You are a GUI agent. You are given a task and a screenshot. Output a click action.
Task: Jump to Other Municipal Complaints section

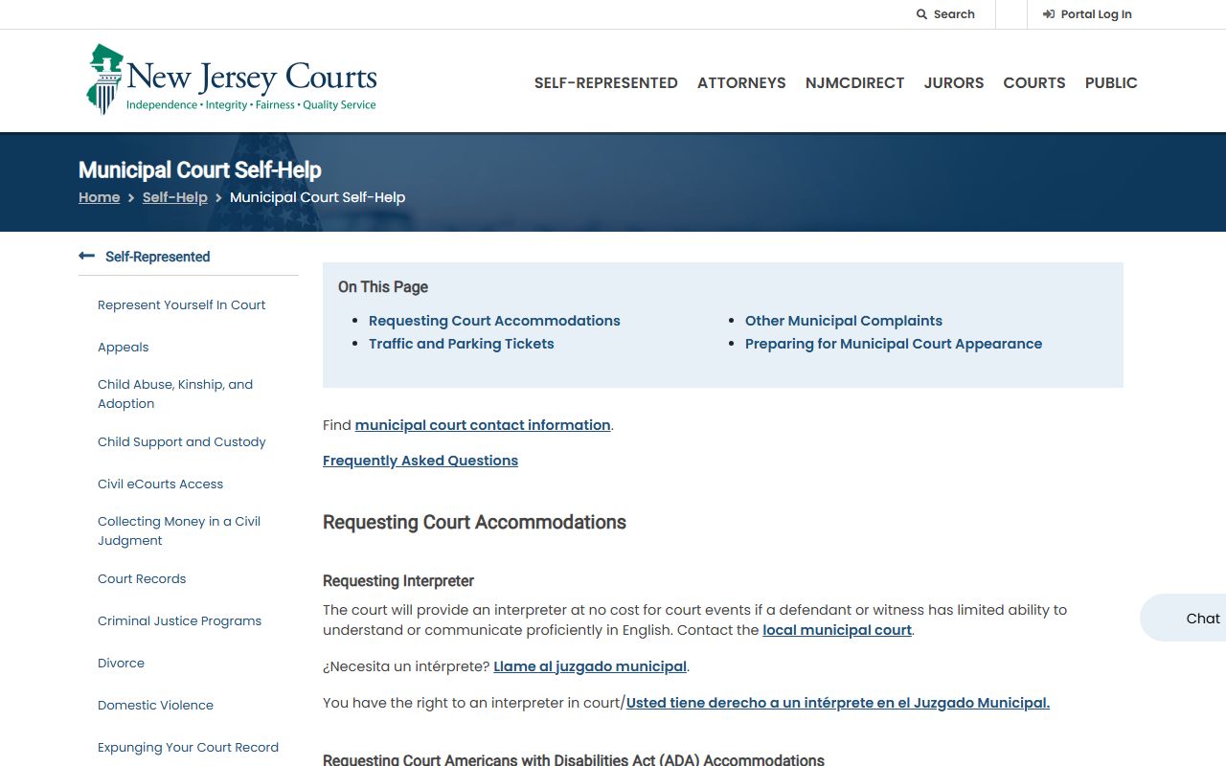(x=844, y=321)
